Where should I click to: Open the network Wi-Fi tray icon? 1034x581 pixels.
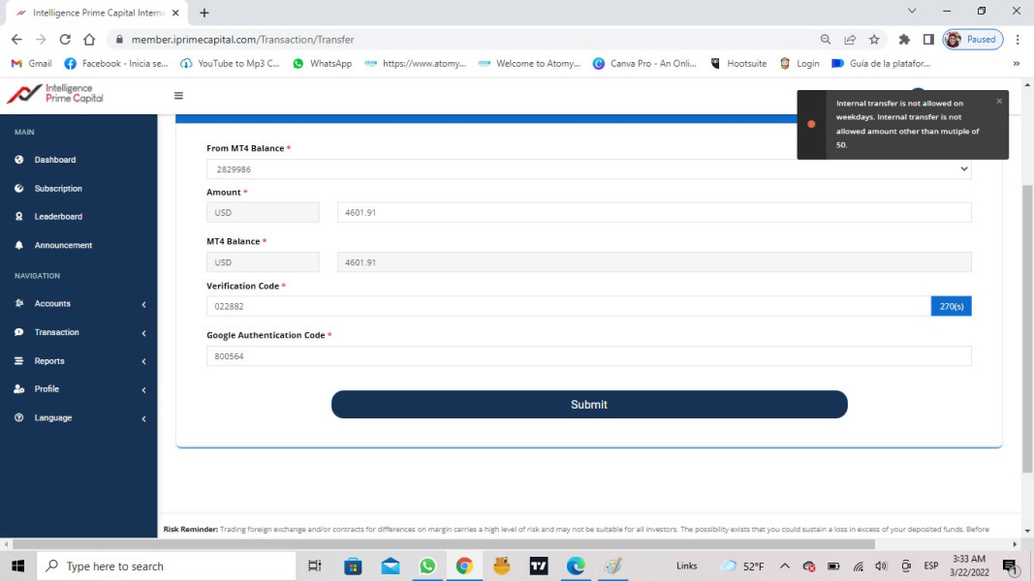858,566
